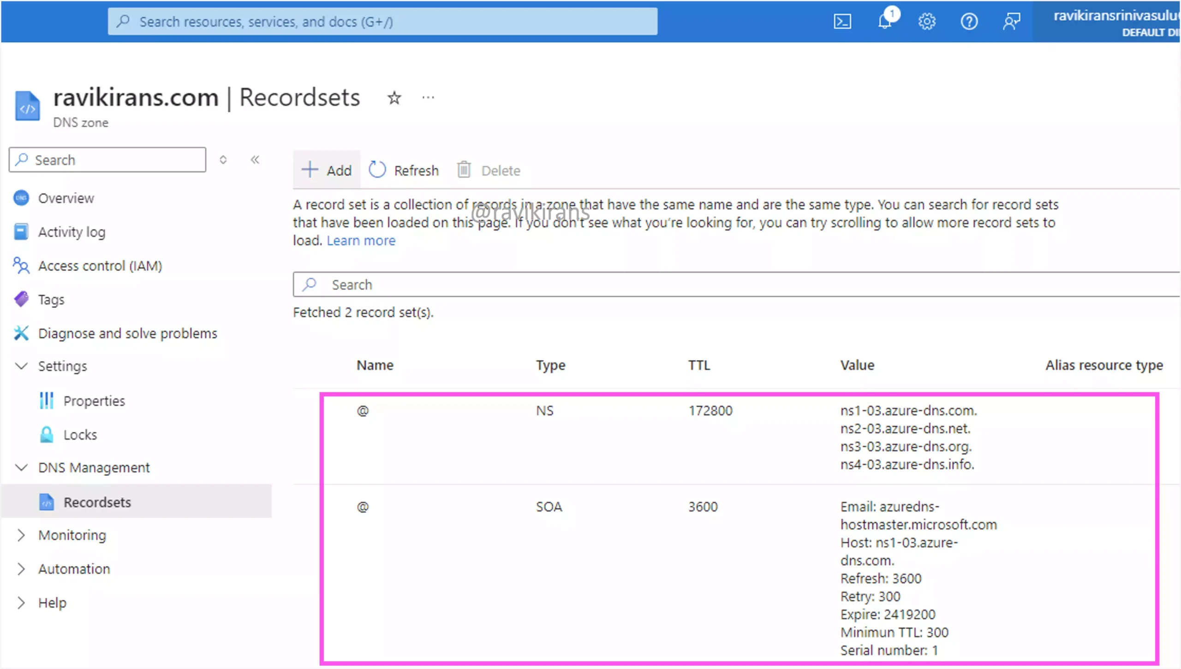Sort by the Name column header
Viewport: 1181px width, 669px height.
click(375, 365)
